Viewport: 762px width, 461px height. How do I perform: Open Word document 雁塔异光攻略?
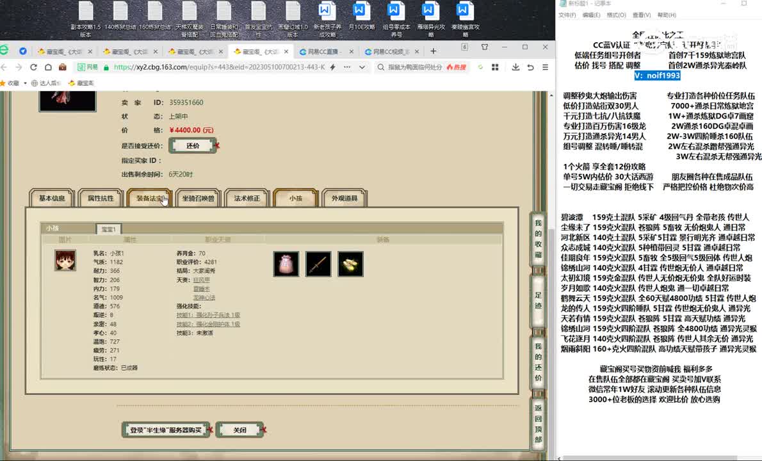(430, 19)
